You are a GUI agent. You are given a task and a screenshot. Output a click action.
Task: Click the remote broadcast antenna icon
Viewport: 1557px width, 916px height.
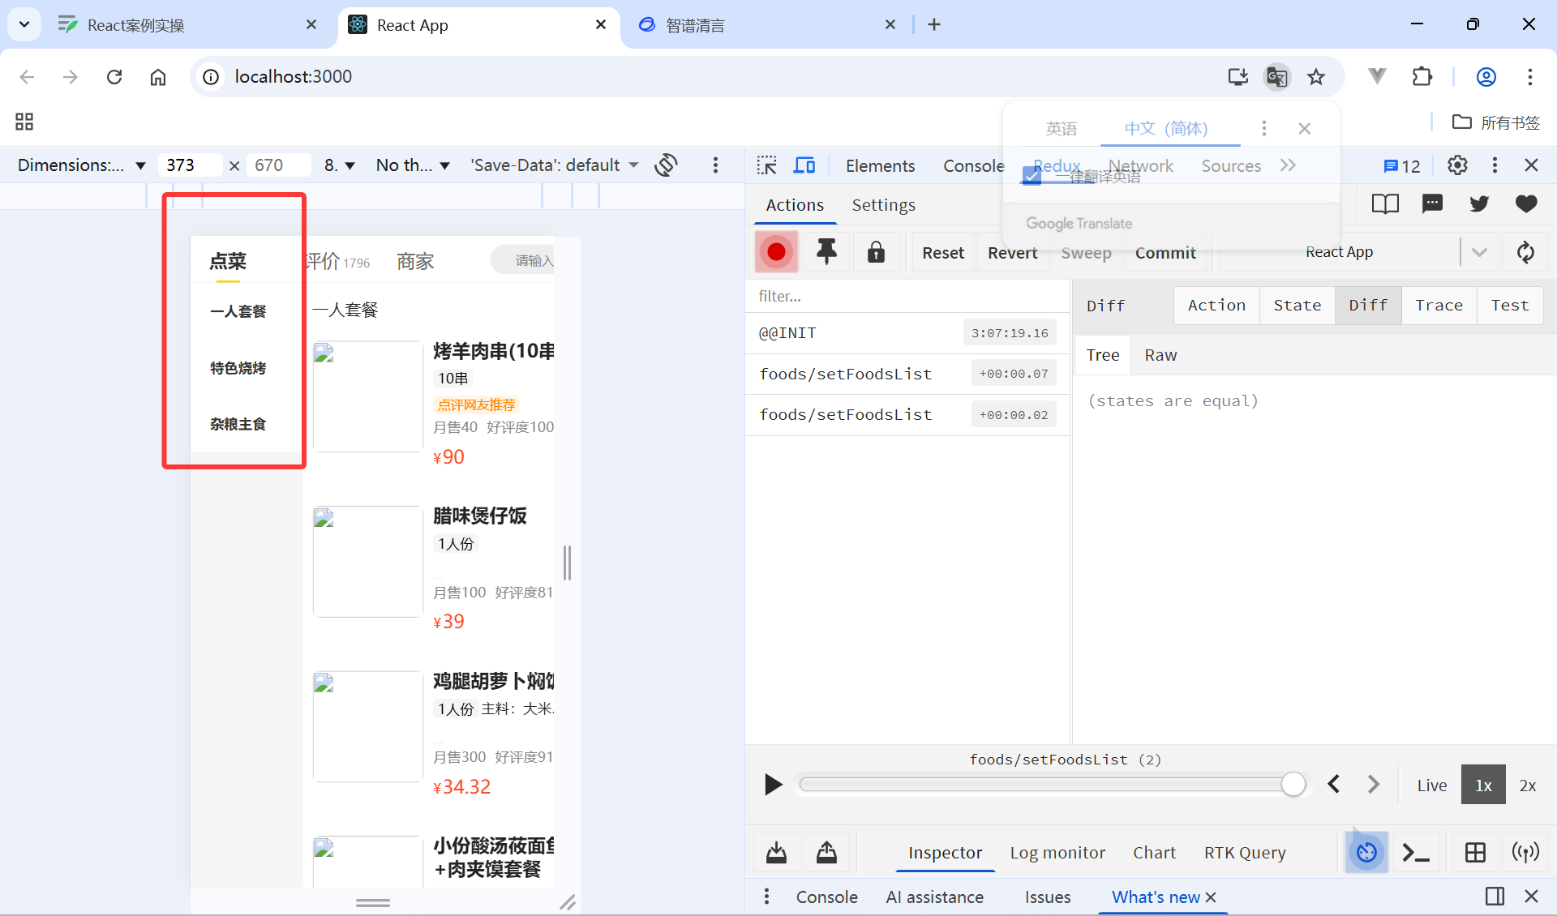1525,852
